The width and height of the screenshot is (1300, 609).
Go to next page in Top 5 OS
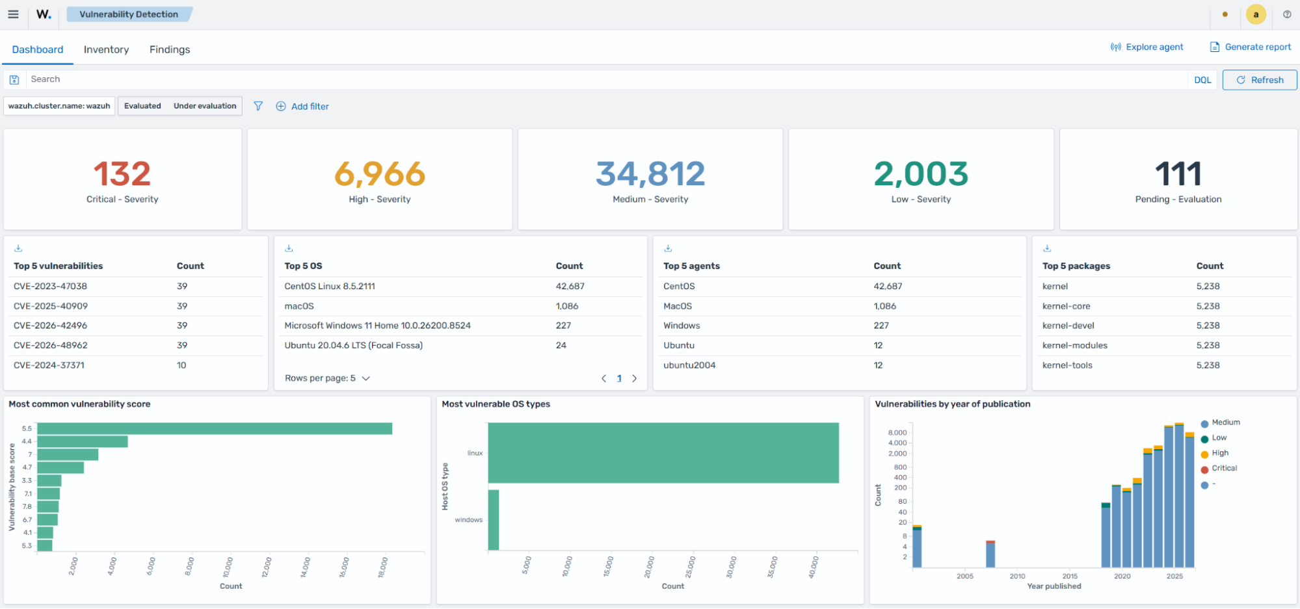(x=635, y=378)
